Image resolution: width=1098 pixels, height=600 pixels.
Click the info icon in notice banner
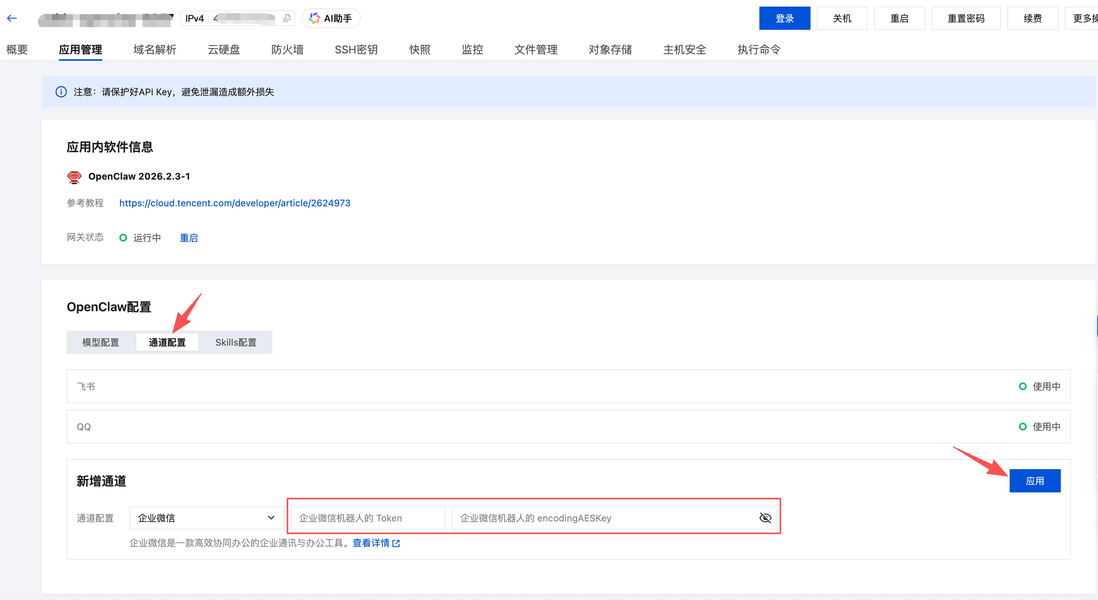[61, 92]
